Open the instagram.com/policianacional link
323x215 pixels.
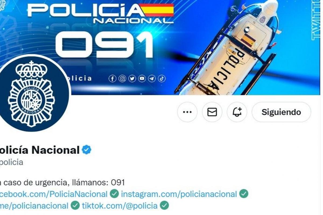pos(179,194)
